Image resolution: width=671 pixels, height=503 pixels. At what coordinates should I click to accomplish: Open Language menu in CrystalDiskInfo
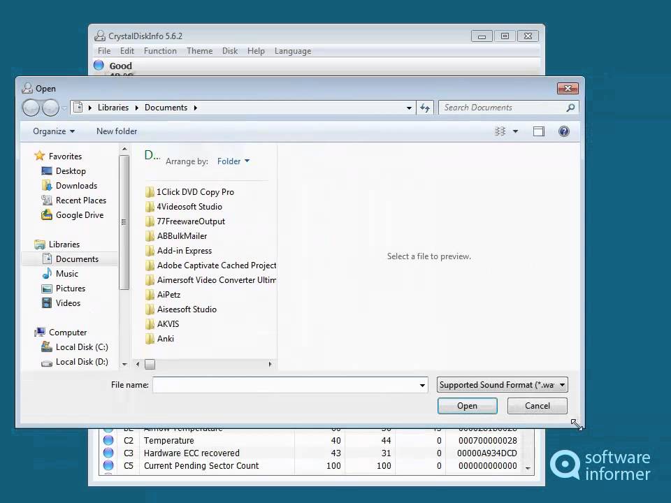[293, 51]
